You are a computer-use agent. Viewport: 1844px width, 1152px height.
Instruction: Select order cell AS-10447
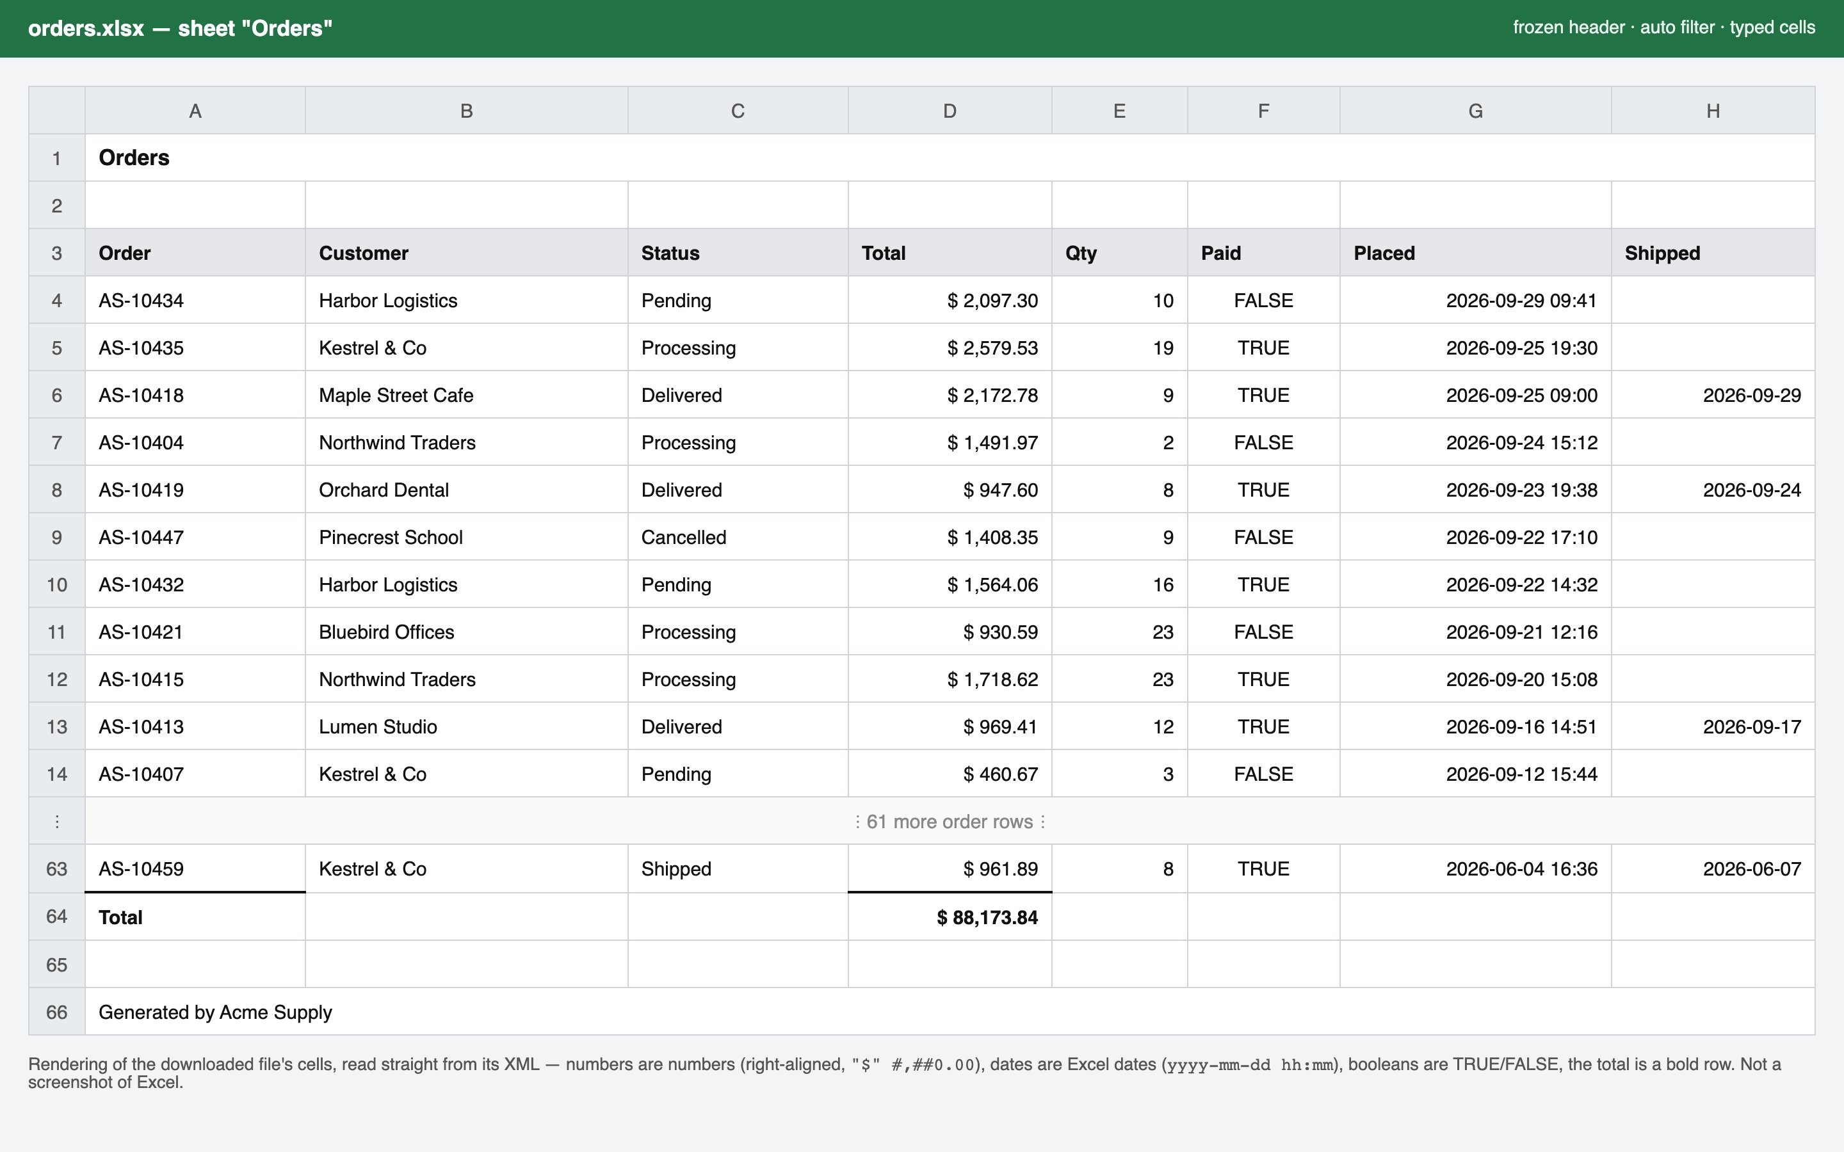(195, 537)
